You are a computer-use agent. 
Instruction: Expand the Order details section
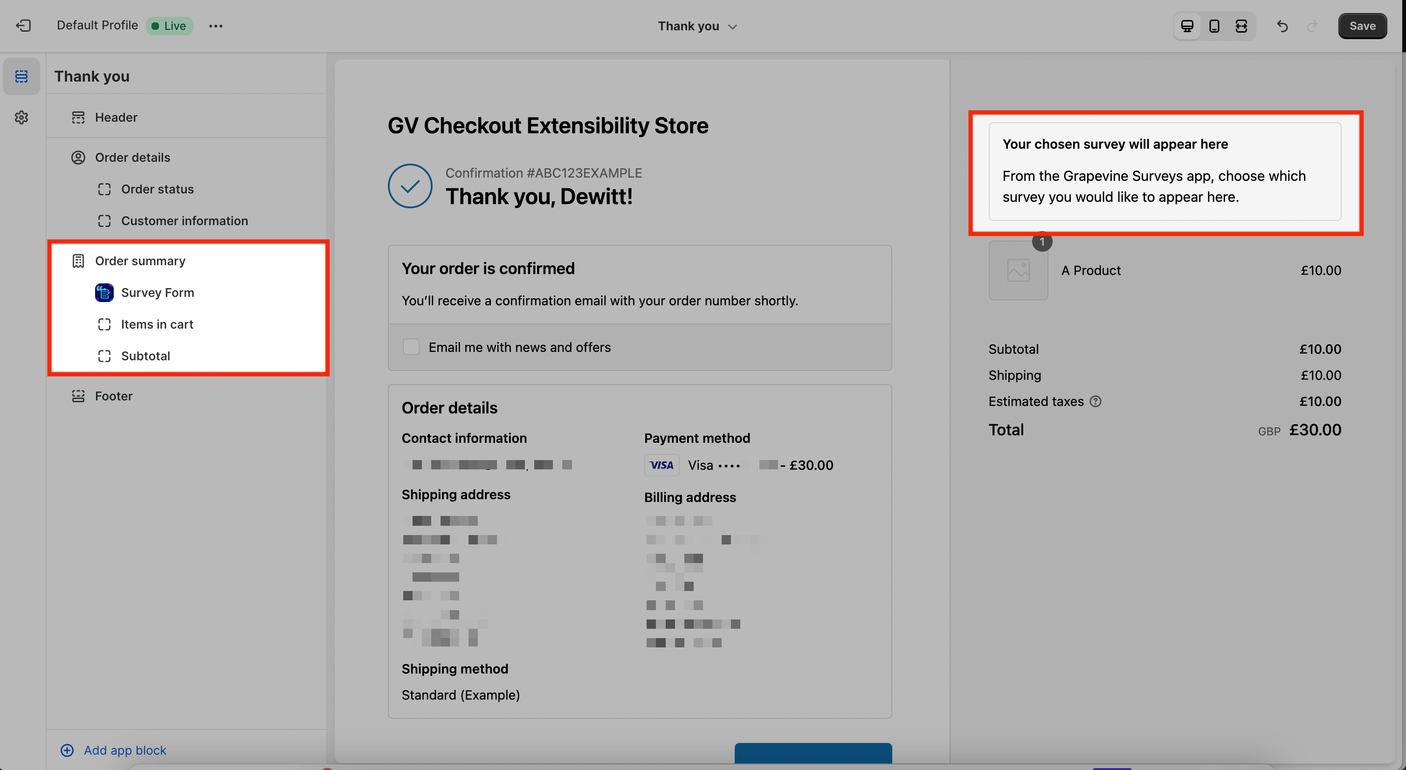pyautogui.click(x=132, y=157)
